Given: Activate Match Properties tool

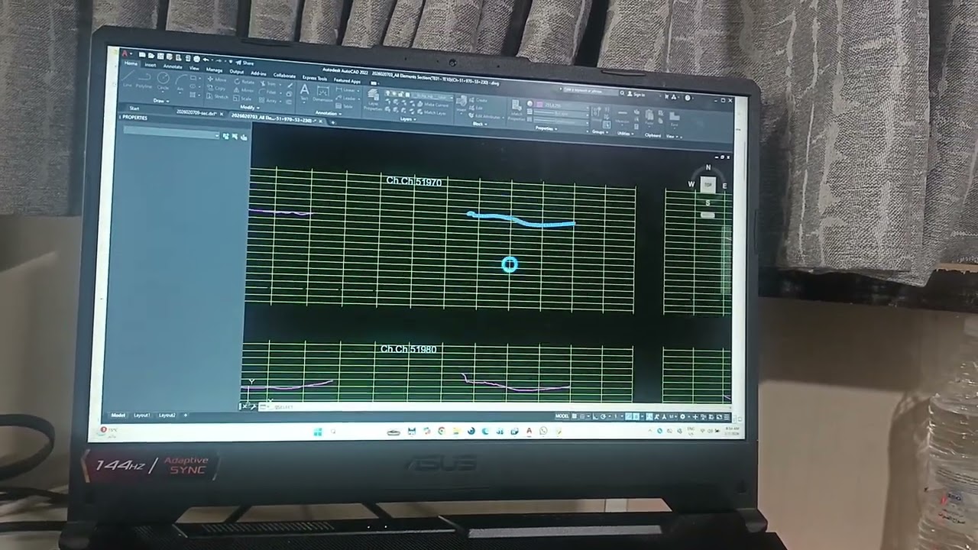Looking at the screenshot, I should pyautogui.click(x=516, y=111).
